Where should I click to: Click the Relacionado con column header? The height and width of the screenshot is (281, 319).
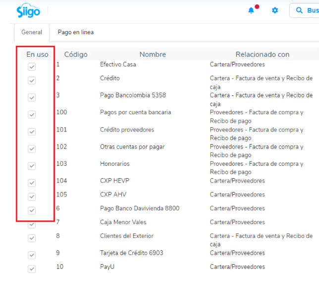pyautogui.click(x=262, y=54)
